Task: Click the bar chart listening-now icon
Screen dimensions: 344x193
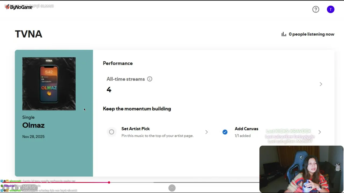Action: (284, 34)
